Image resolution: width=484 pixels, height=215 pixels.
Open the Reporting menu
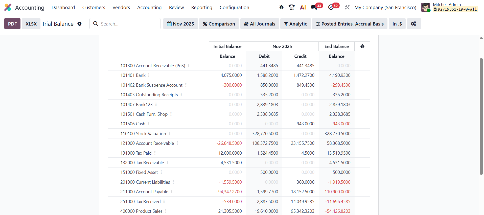coord(202,8)
